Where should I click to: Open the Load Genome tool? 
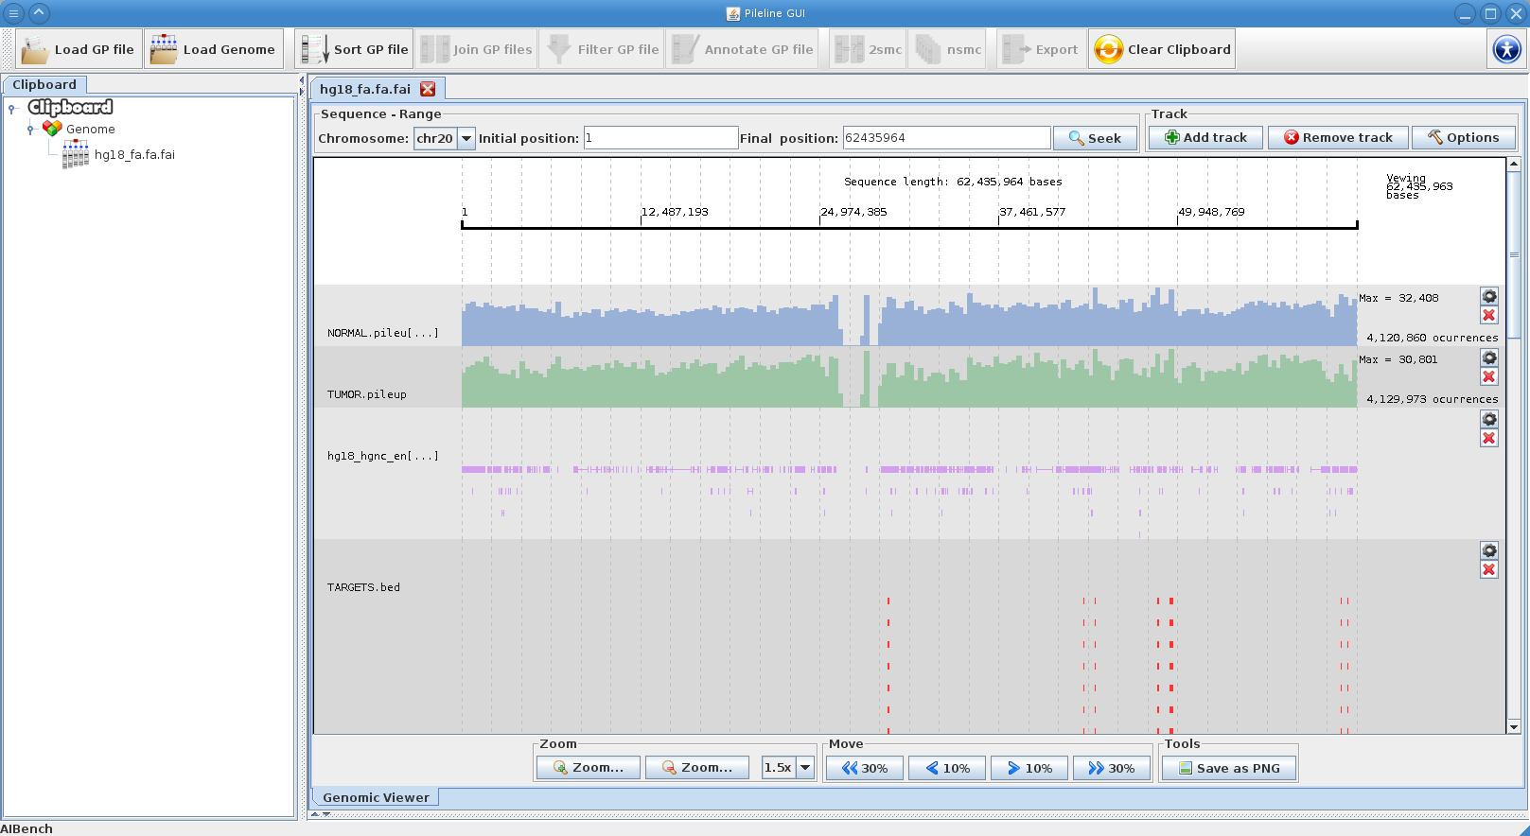(x=214, y=49)
